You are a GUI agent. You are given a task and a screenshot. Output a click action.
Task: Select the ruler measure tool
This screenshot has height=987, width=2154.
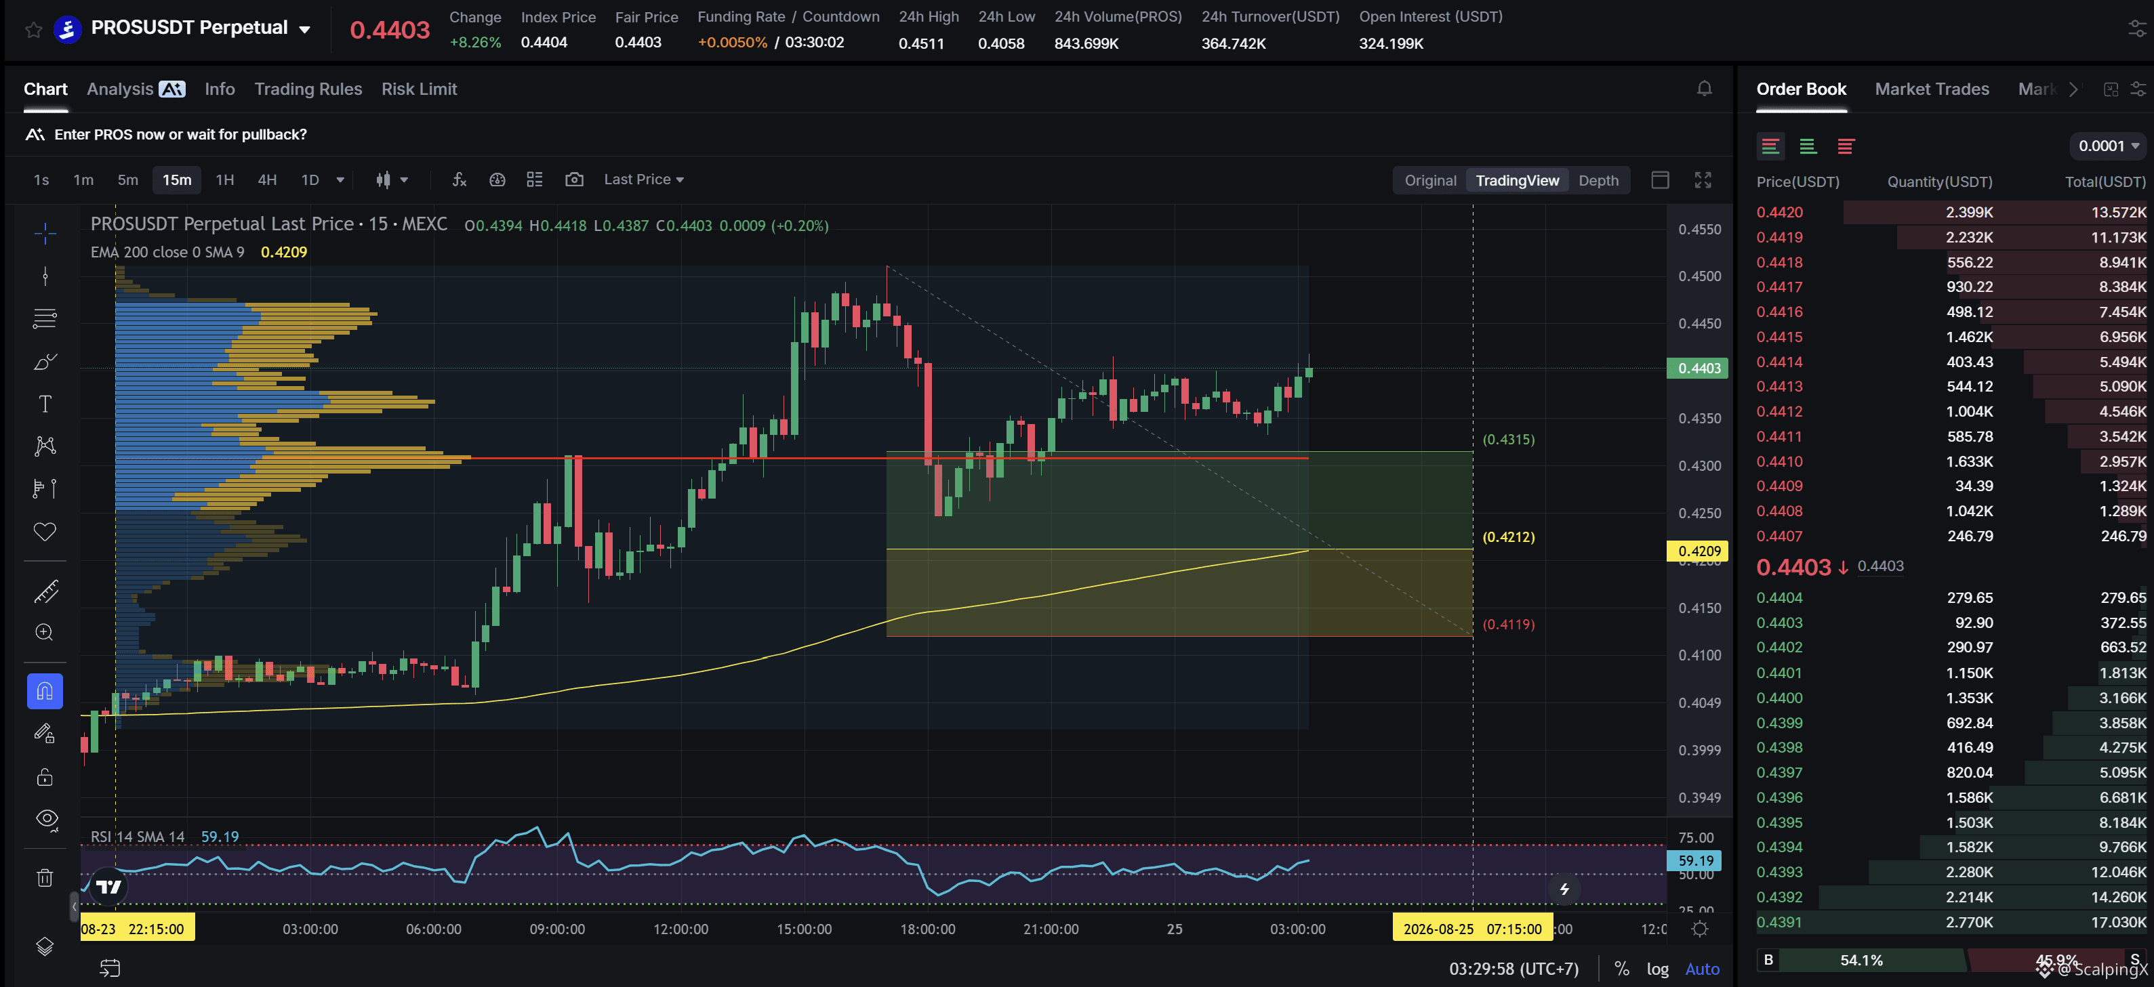tap(45, 591)
